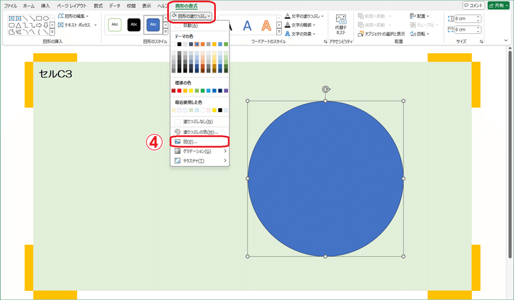Expand the shape styles gallery

coord(166,31)
